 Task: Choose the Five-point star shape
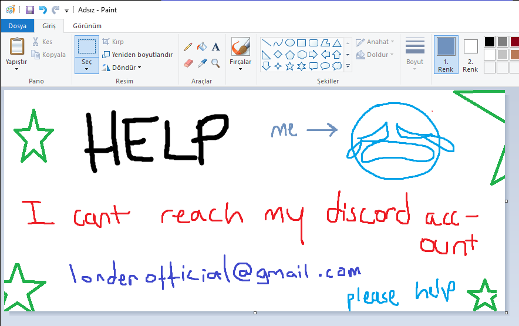pos(290,66)
